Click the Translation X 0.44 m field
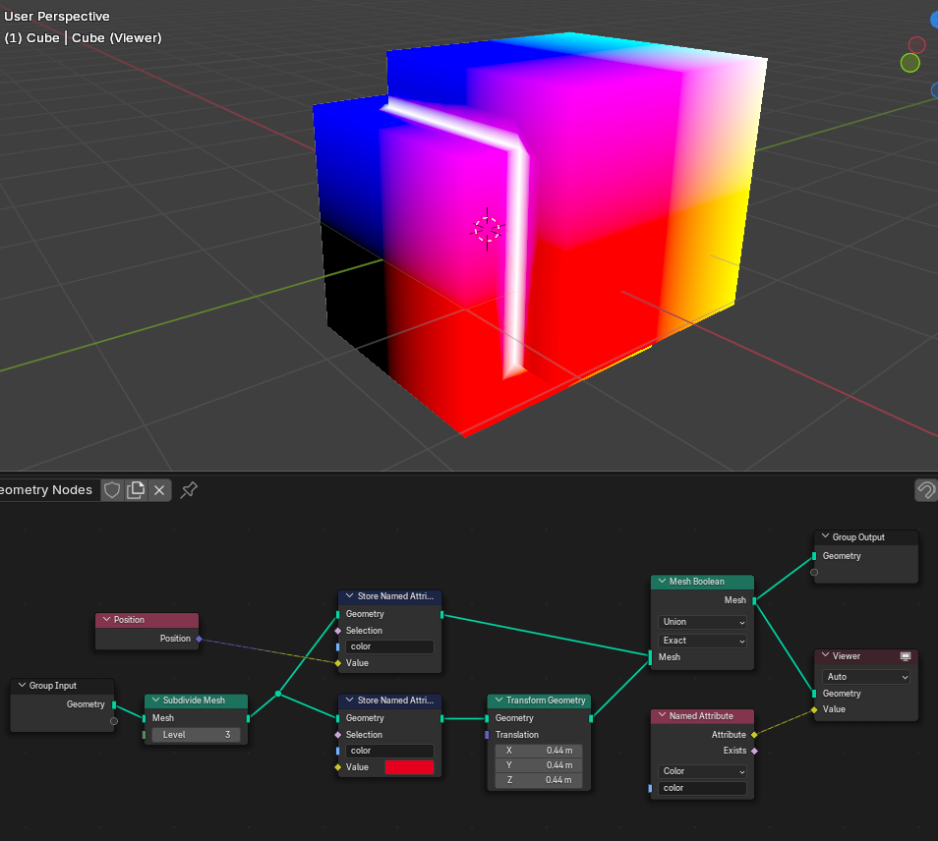Image resolution: width=938 pixels, height=841 pixels. click(x=539, y=751)
